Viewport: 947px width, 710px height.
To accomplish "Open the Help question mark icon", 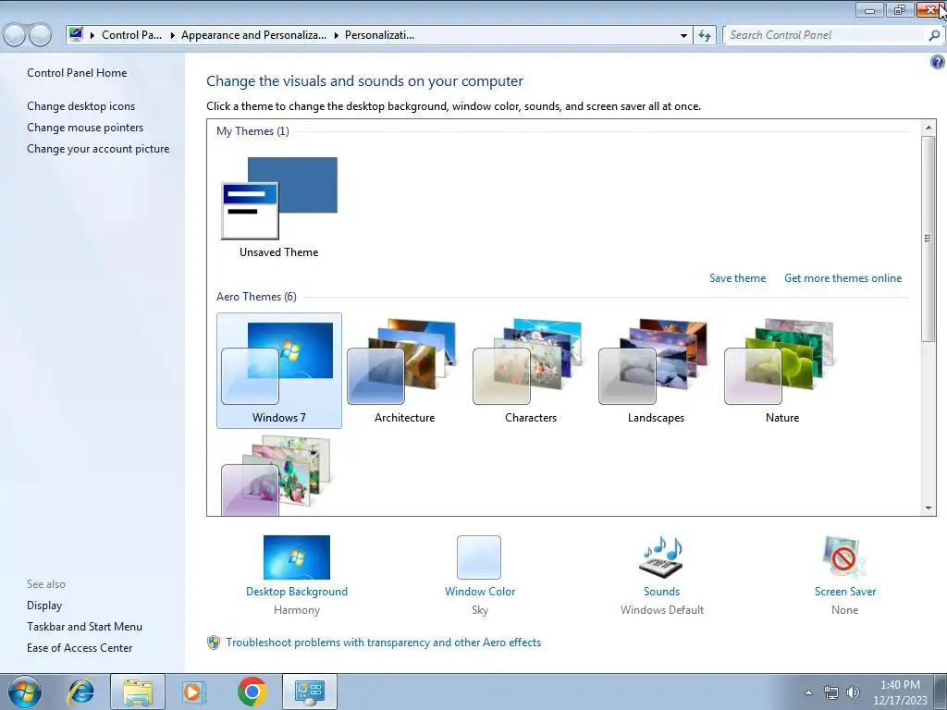I will pos(938,62).
